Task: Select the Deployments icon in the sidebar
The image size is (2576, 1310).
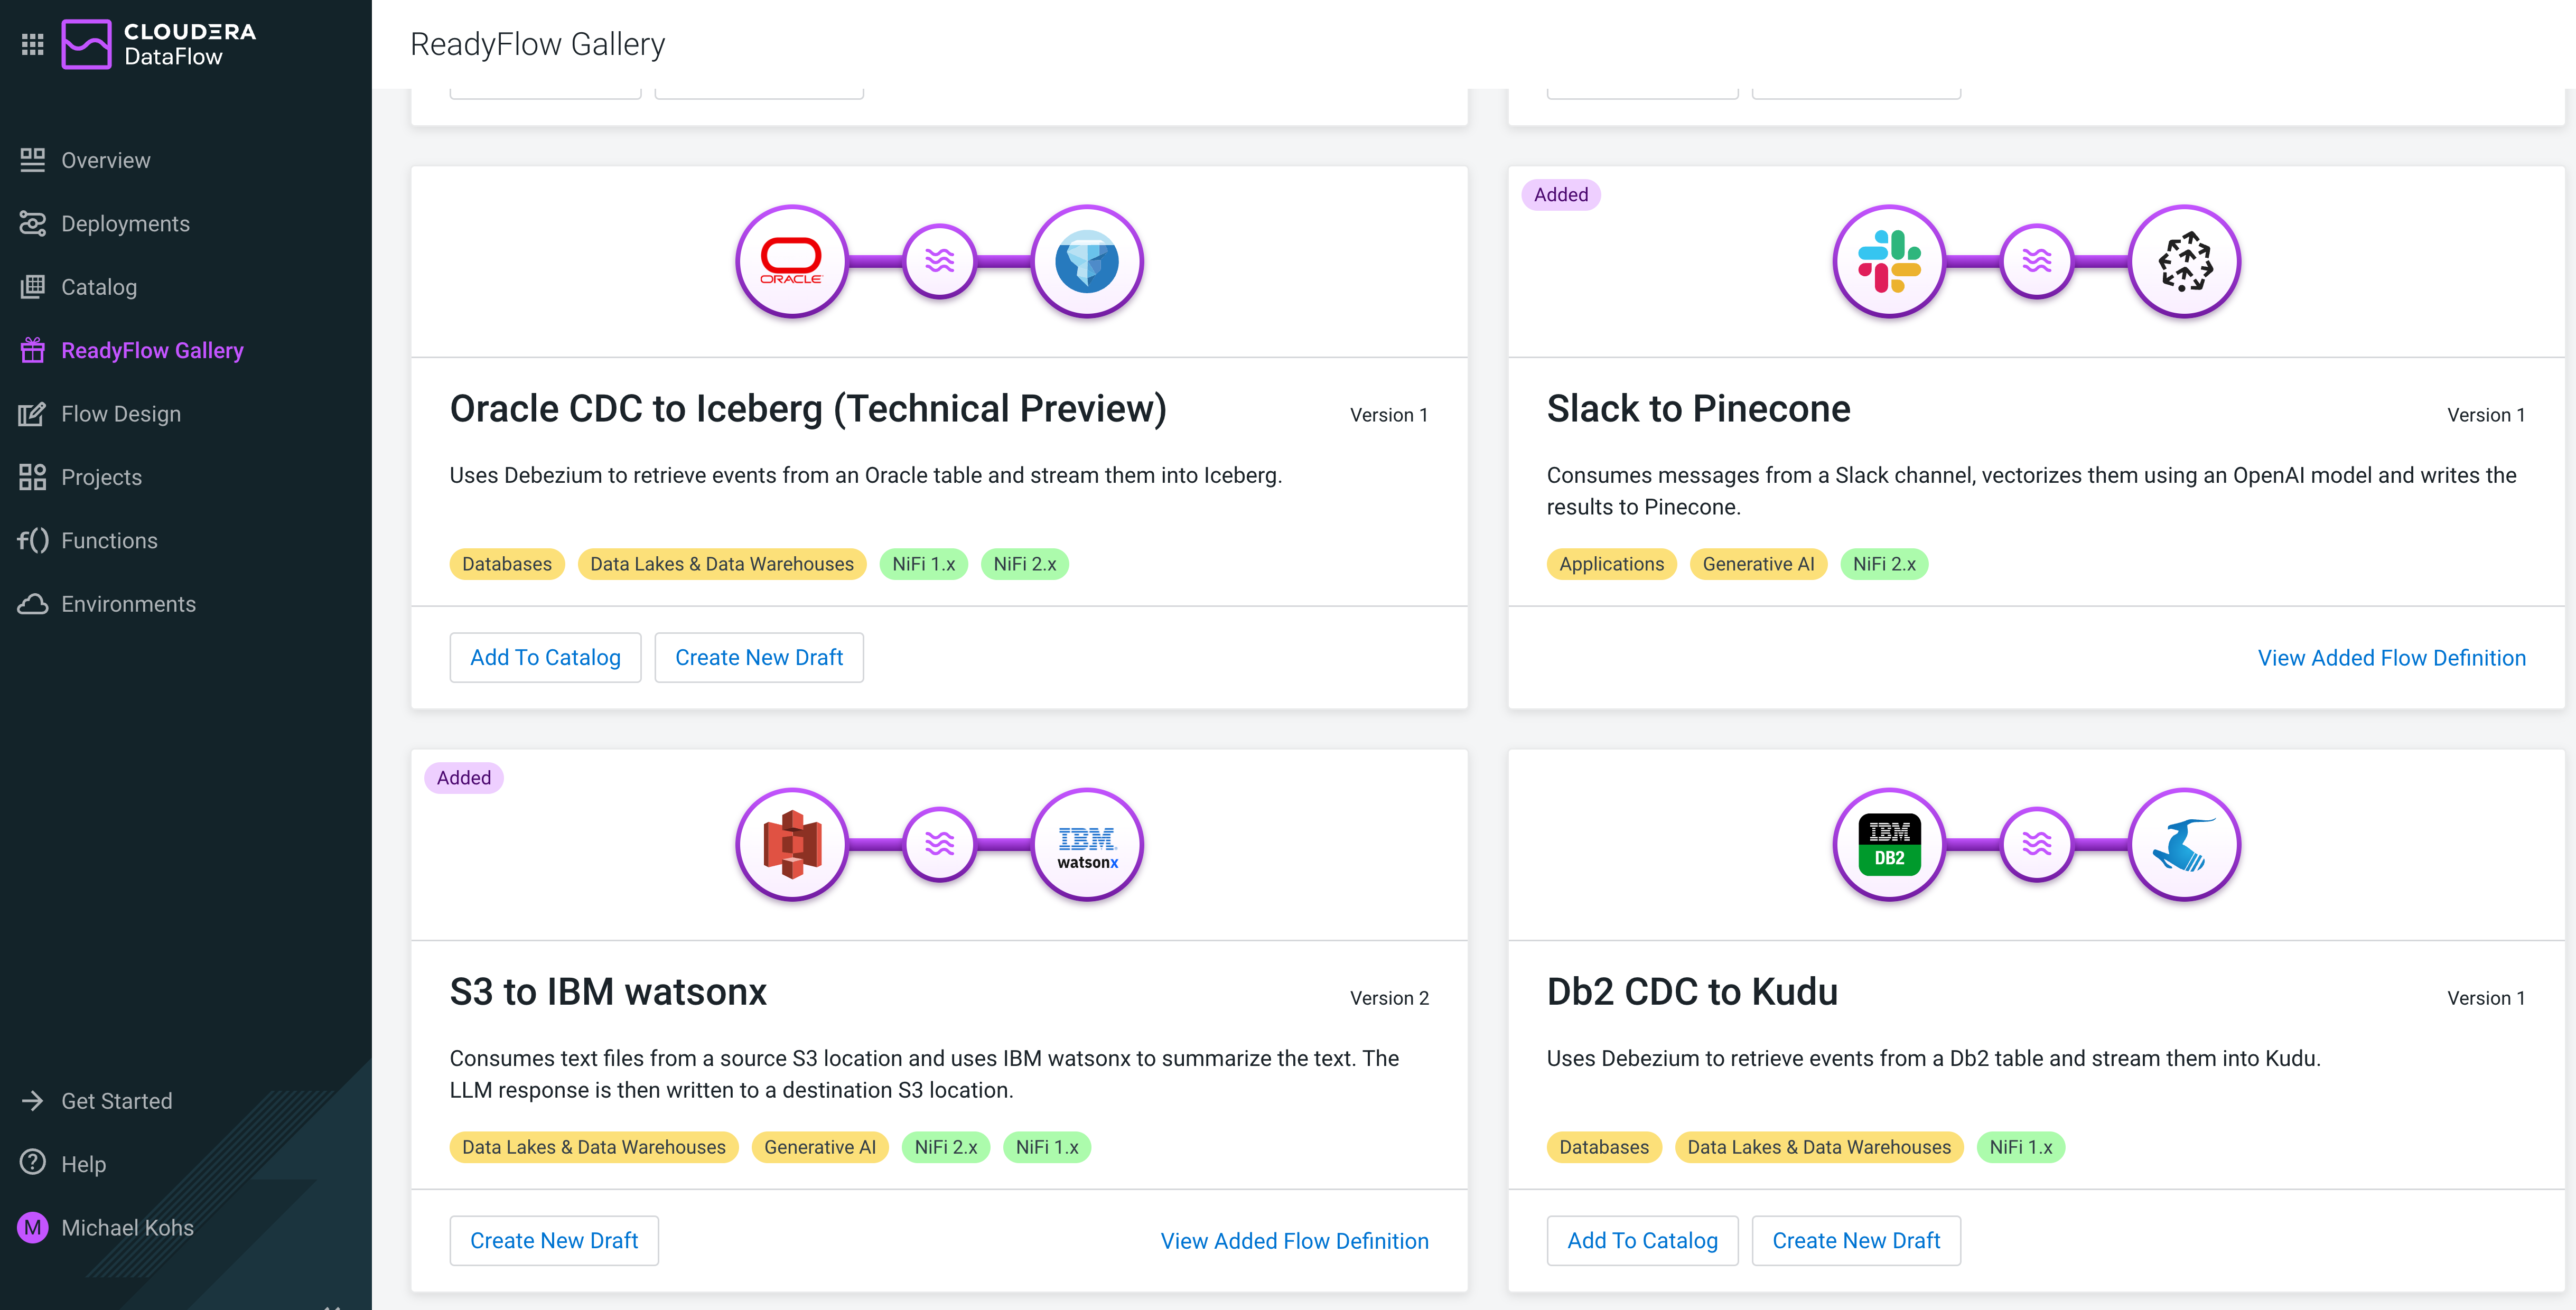Action: [33, 223]
